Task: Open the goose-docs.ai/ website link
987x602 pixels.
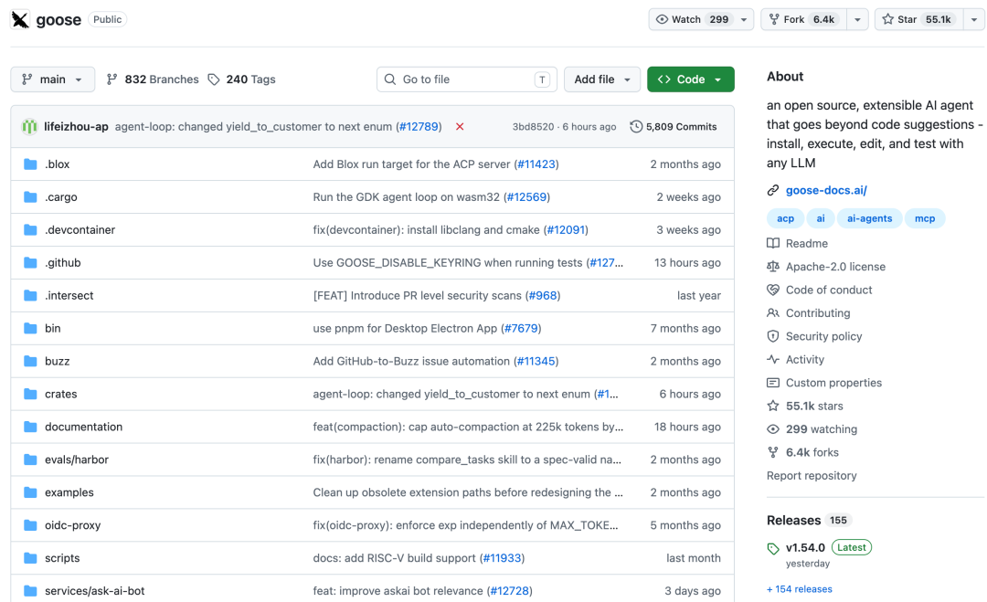Action: coord(826,190)
